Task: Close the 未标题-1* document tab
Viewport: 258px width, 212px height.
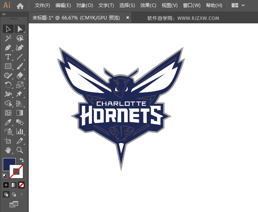Action: coord(128,18)
